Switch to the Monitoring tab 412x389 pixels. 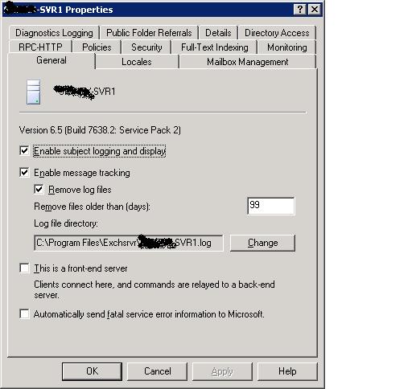click(x=287, y=47)
